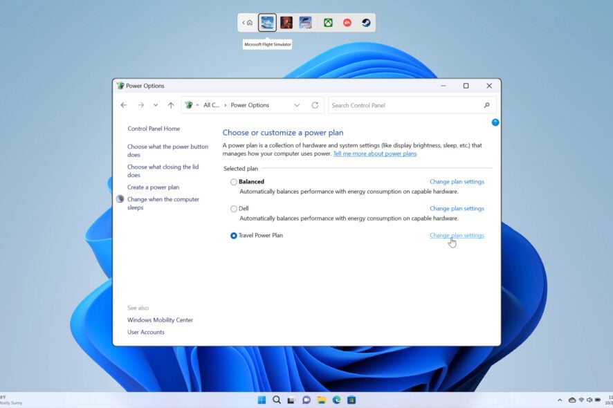Go back in Power Options window
This screenshot has height=408, width=613.
(124, 105)
